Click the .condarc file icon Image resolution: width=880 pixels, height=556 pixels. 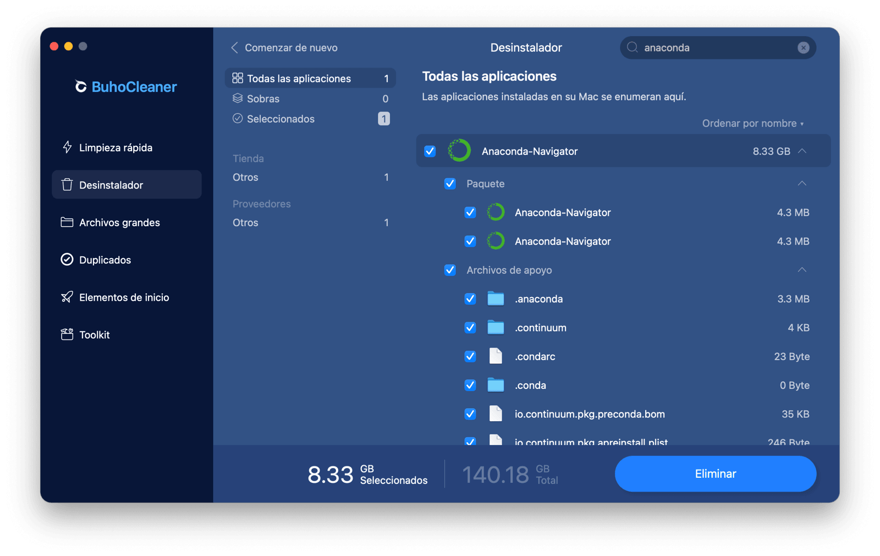tap(496, 356)
